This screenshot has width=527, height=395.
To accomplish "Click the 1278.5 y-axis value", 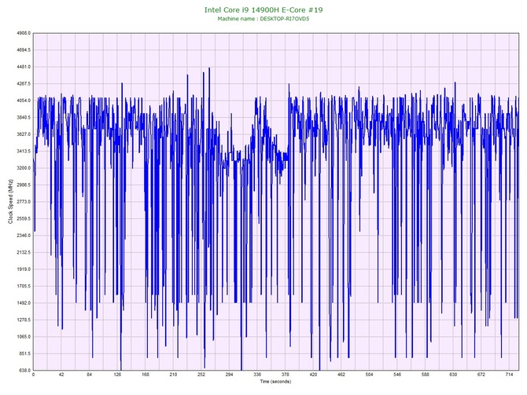I will tap(24, 320).
